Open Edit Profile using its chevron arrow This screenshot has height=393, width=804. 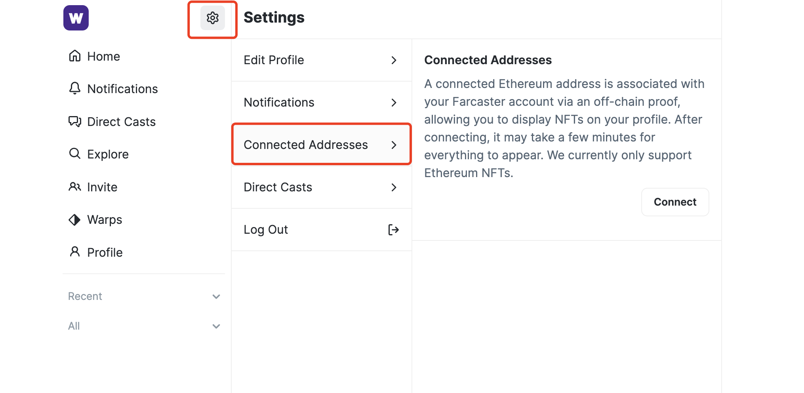[x=394, y=60]
